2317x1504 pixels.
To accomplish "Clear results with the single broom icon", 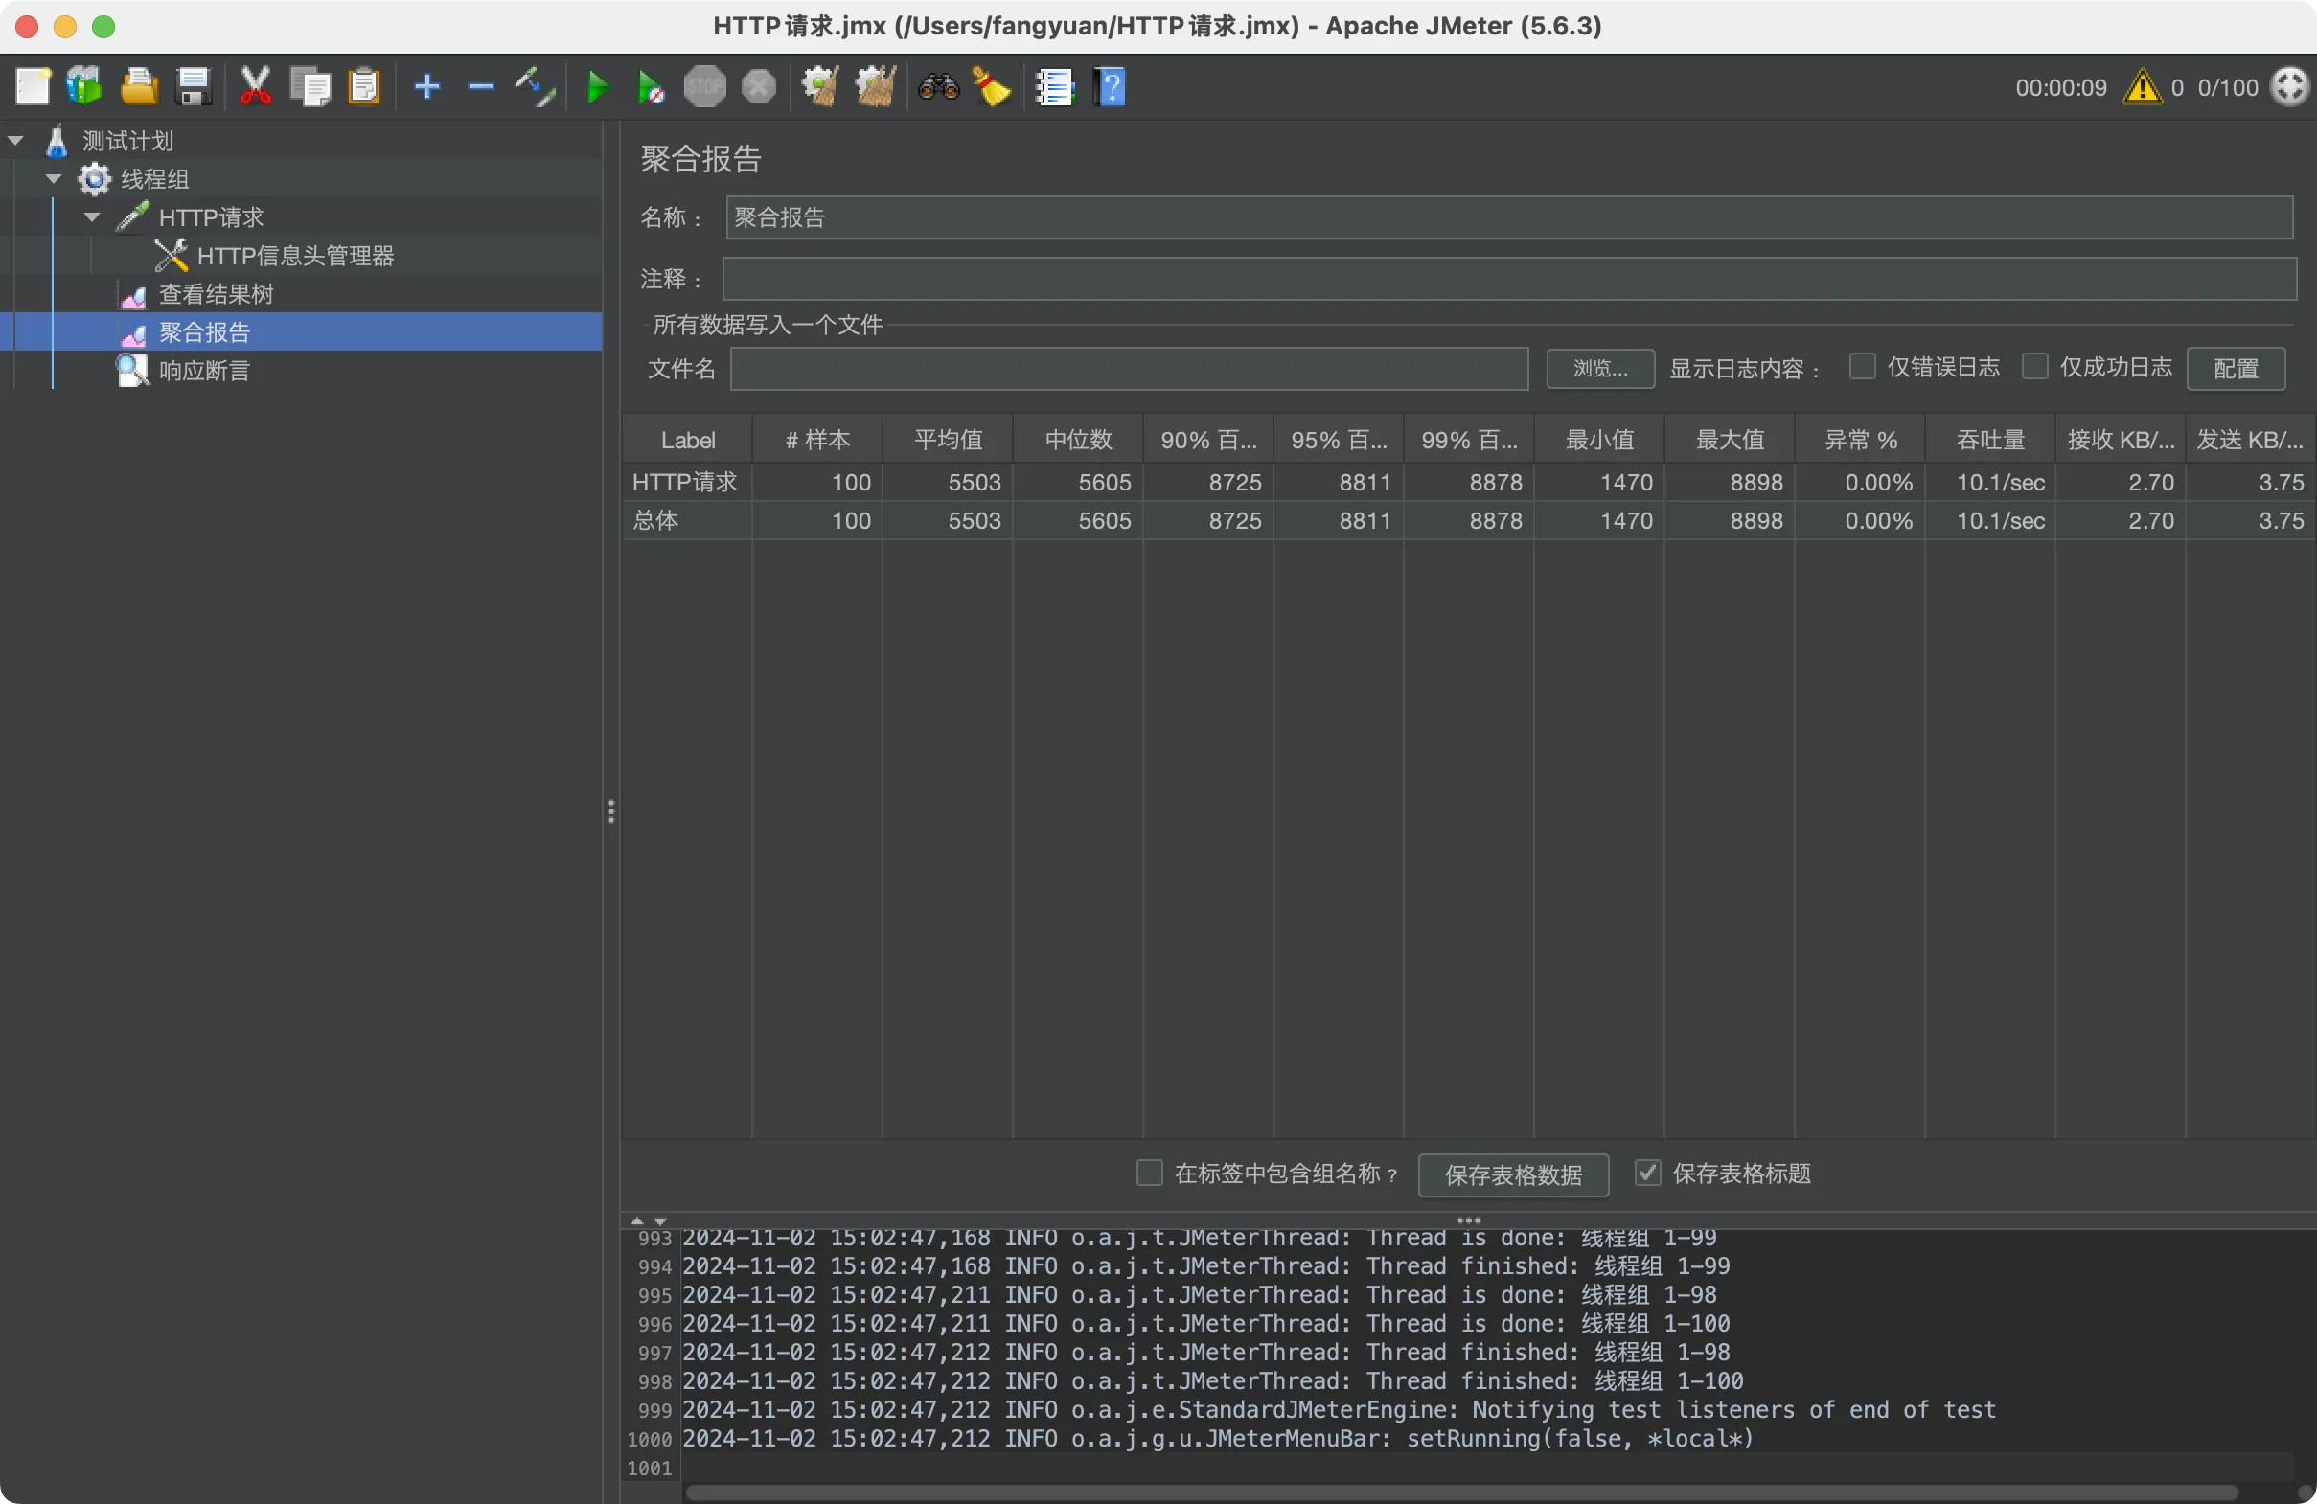I will [x=820, y=86].
